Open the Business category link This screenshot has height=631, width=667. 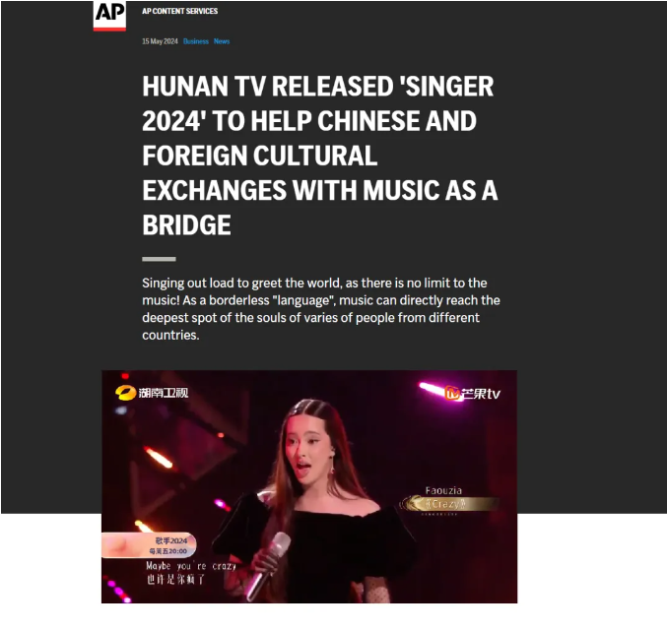(x=196, y=41)
